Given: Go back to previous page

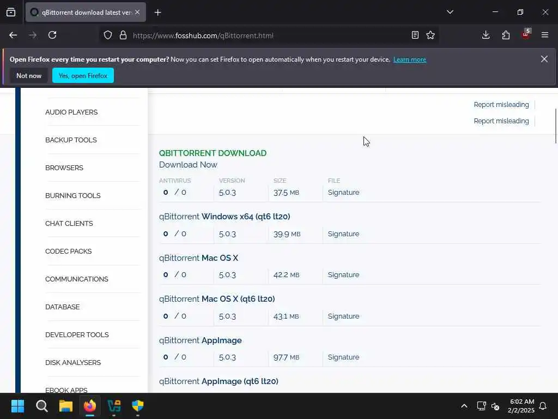Looking at the screenshot, I should pos(13,35).
